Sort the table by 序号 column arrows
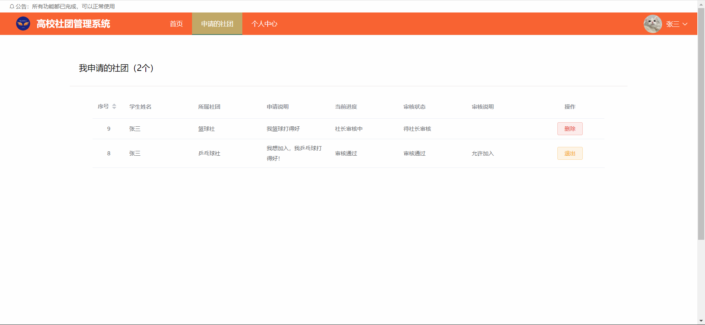 pos(114,106)
